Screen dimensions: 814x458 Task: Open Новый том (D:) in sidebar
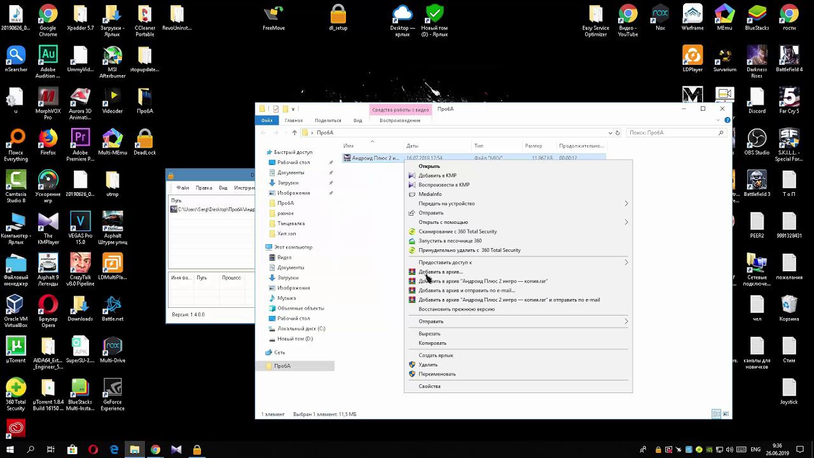pos(295,339)
